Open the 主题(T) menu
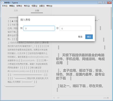Viewport: 113px width, 101px height. pyautogui.click(x=42, y=6)
